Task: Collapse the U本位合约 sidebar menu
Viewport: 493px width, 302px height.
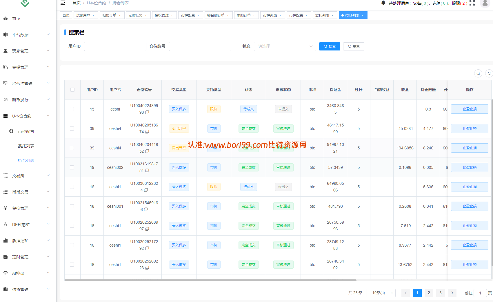Action: [48, 115]
